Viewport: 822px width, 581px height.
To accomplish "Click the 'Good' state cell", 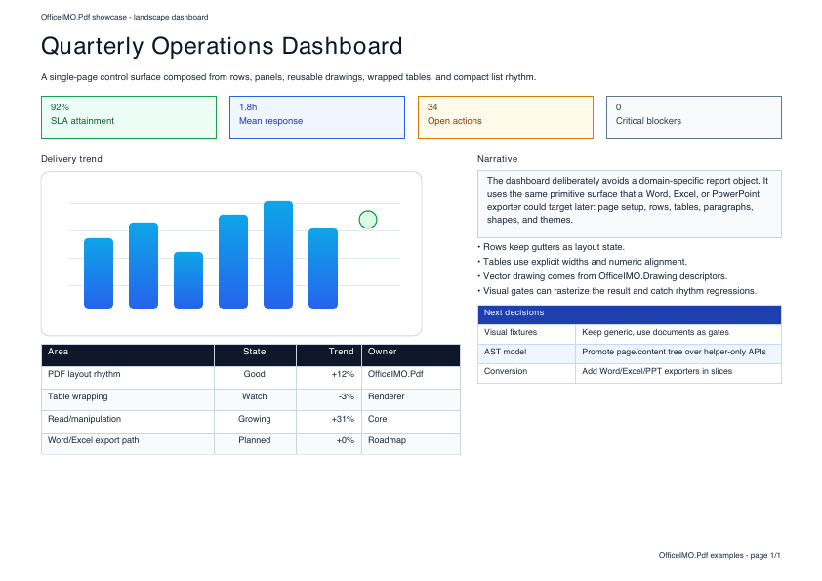I will 255,377.
